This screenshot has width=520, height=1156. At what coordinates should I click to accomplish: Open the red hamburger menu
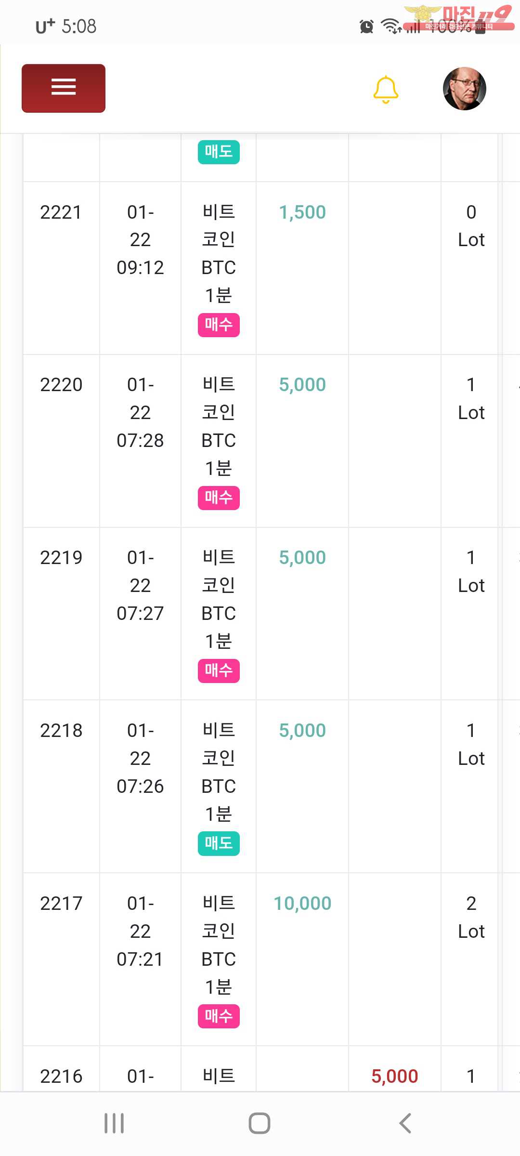tap(64, 88)
